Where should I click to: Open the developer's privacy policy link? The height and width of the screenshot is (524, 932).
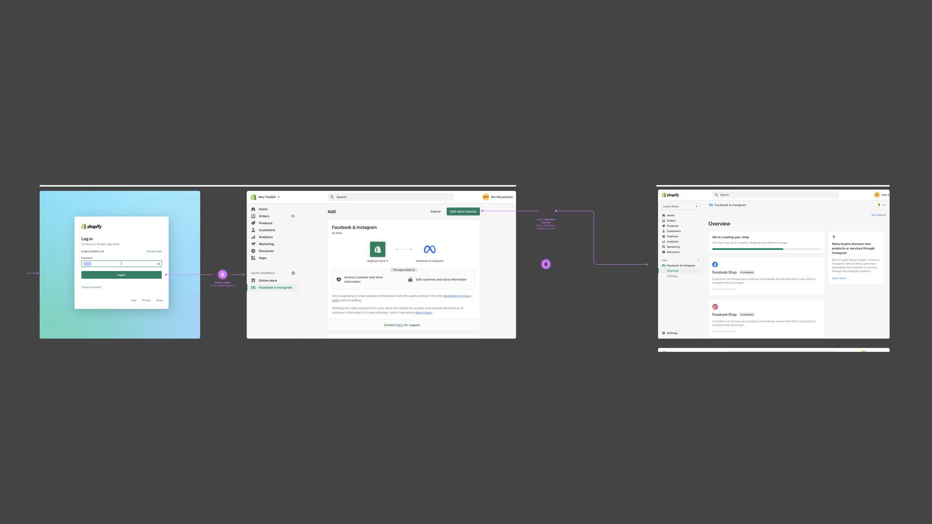(x=457, y=296)
